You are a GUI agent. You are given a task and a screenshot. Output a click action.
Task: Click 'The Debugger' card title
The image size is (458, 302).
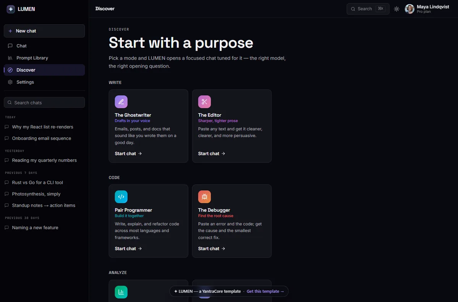(x=214, y=210)
